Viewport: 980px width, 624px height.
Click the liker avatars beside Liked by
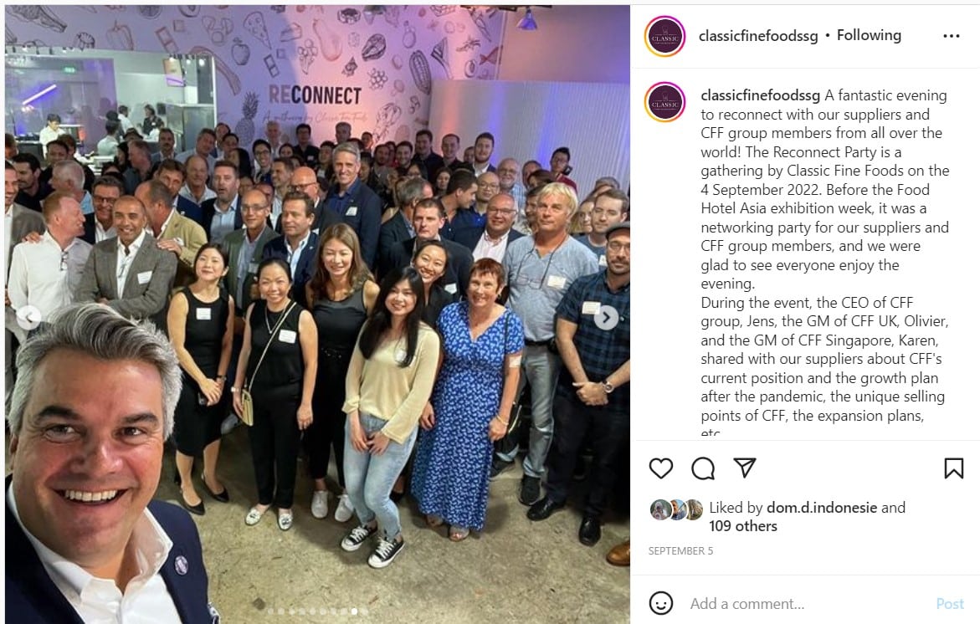click(676, 510)
